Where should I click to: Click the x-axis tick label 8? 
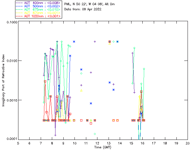52,143
